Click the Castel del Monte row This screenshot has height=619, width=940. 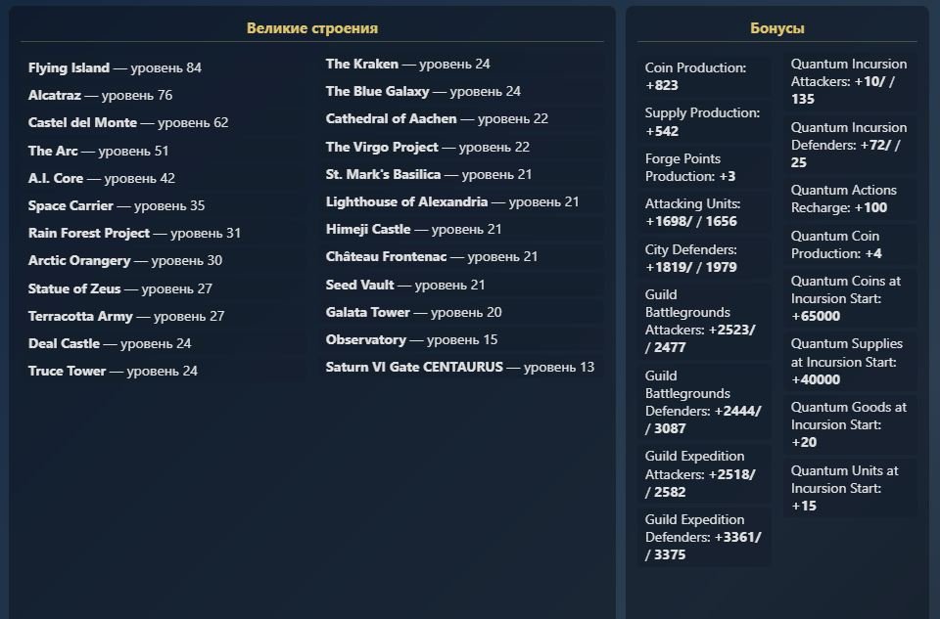(128, 123)
